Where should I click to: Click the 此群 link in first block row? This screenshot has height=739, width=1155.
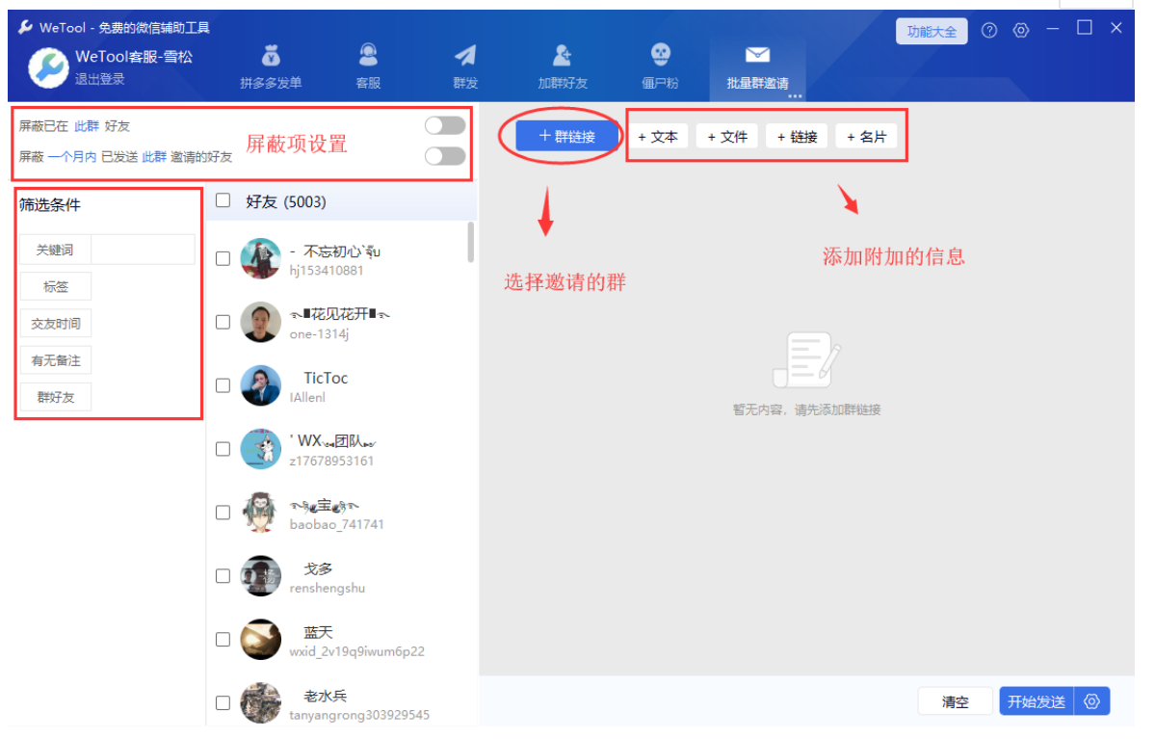click(86, 126)
